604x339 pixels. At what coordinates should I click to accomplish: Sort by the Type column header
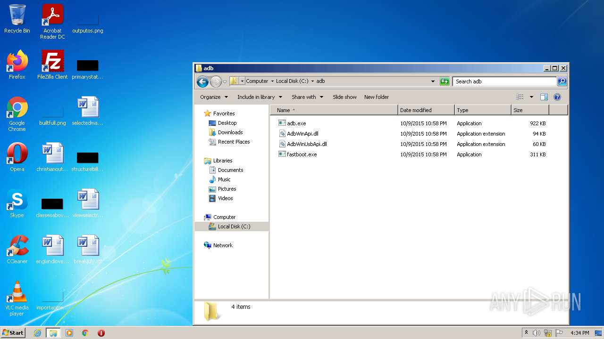483,110
